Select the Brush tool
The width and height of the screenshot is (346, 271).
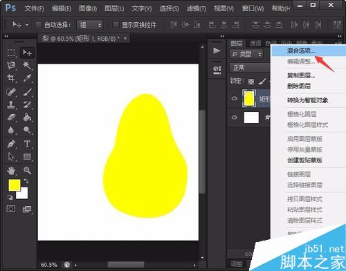click(27, 93)
